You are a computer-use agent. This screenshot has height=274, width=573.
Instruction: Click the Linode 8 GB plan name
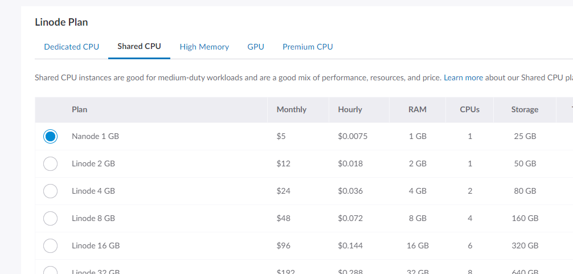click(x=93, y=218)
